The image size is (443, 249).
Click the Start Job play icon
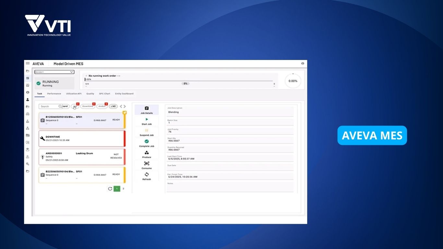point(147,120)
